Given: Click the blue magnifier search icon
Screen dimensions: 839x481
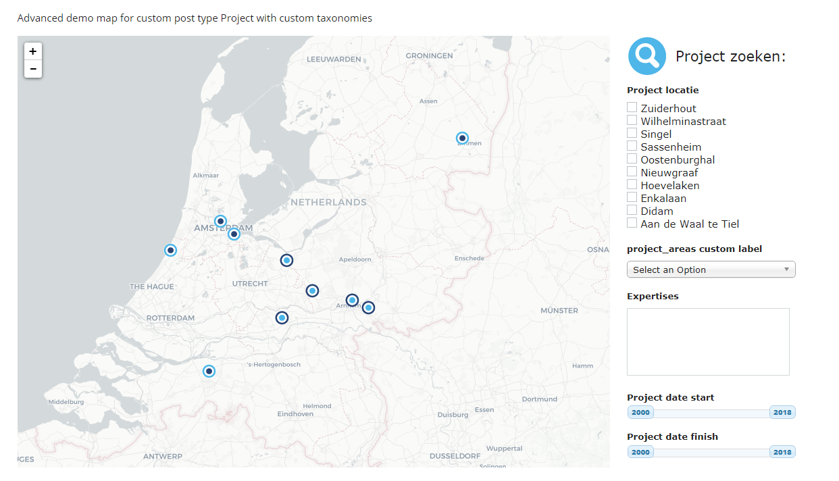Looking at the screenshot, I should (646, 56).
